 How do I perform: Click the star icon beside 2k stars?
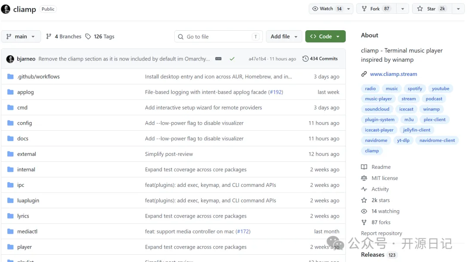coord(364,200)
